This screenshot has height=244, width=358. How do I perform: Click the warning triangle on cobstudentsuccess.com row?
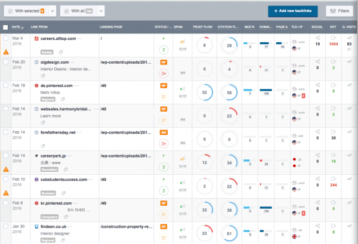click(5, 192)
